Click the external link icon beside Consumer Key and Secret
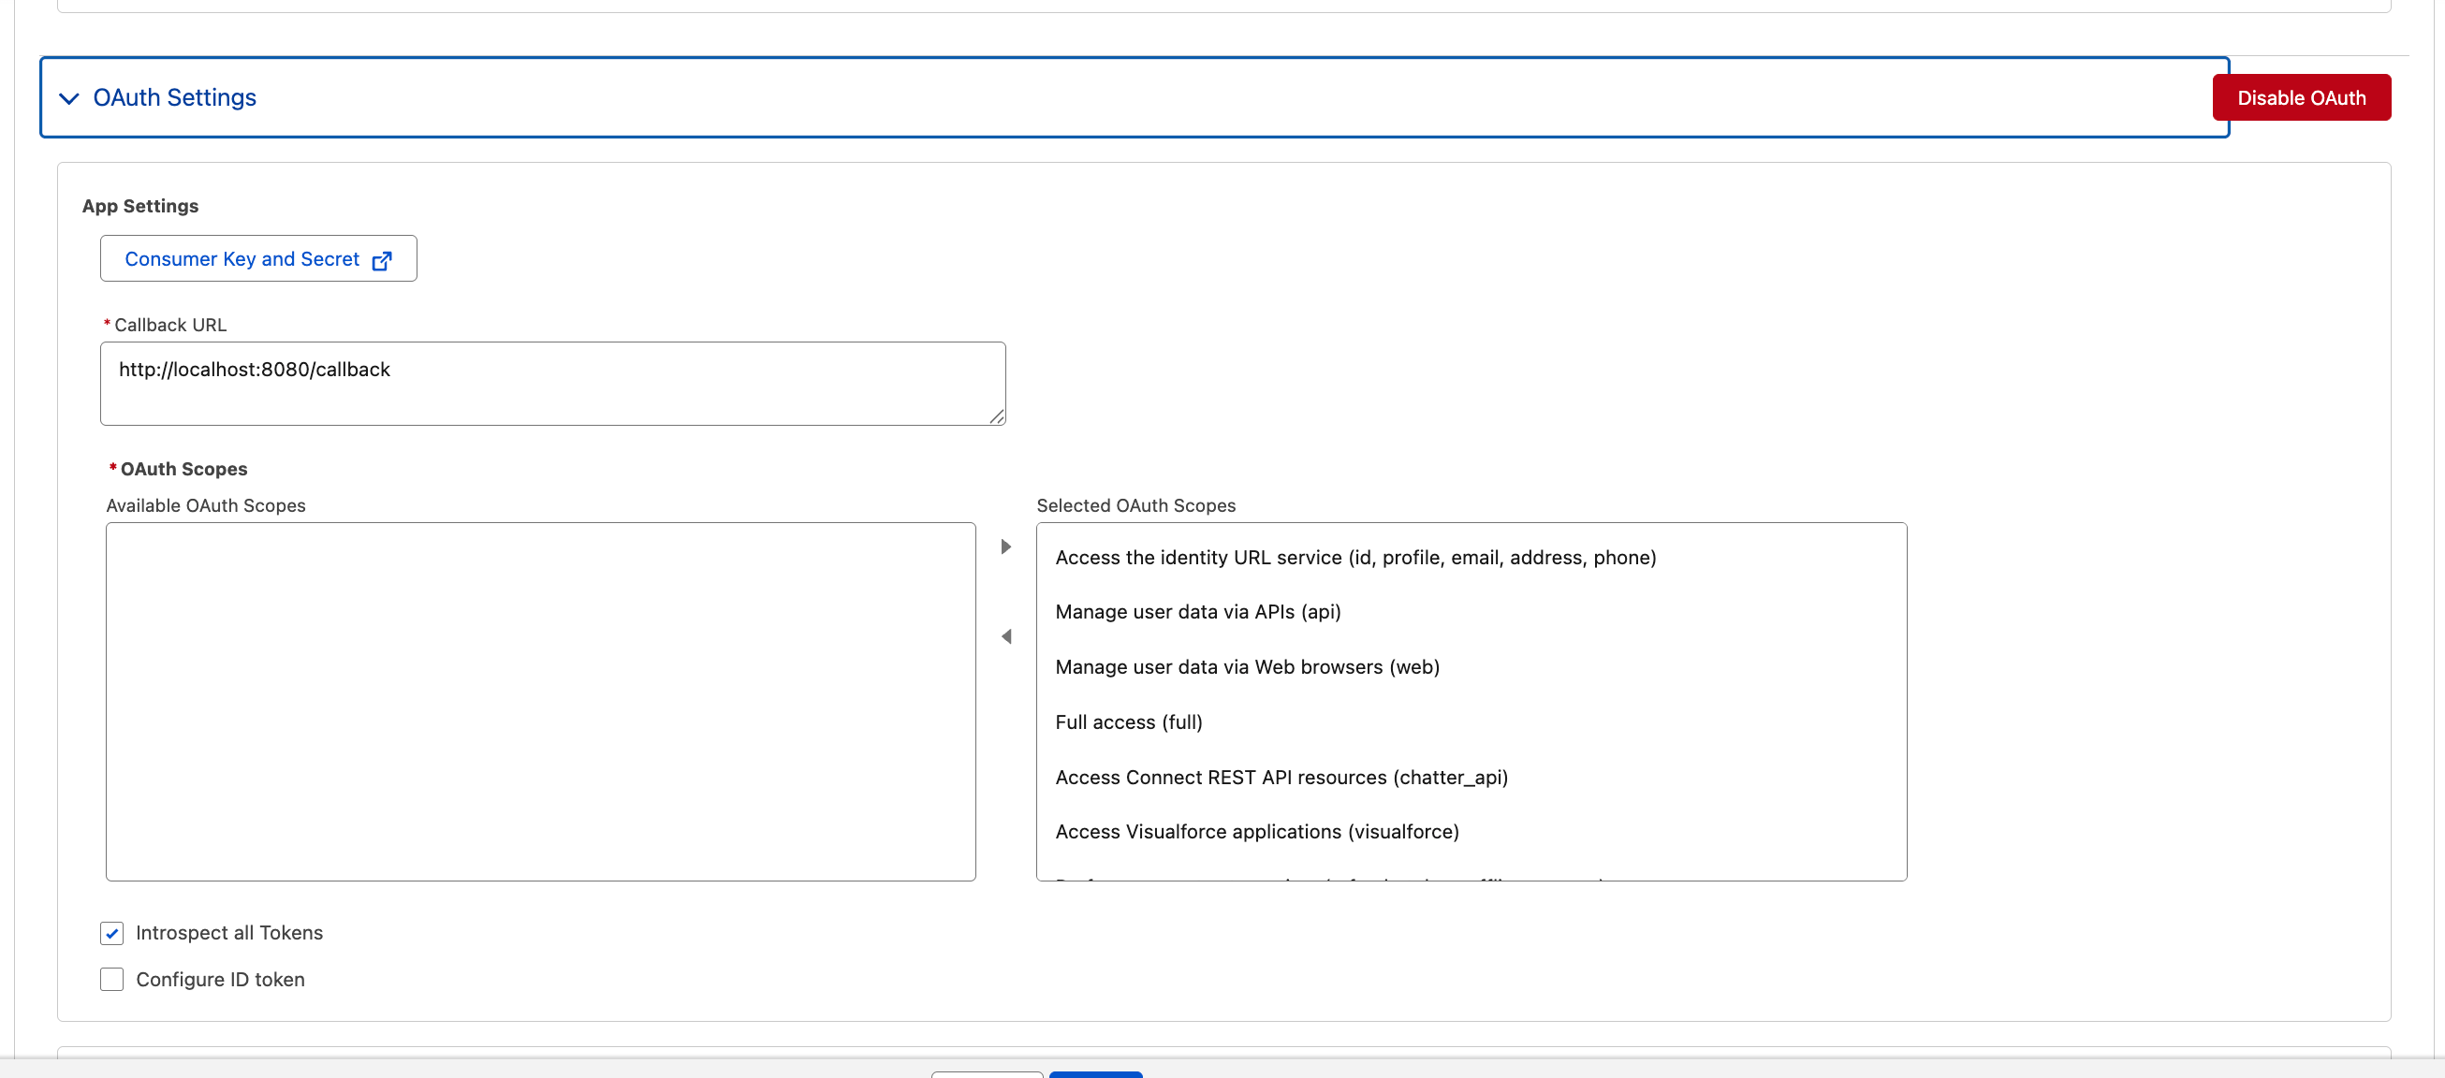 pos(382,260)
